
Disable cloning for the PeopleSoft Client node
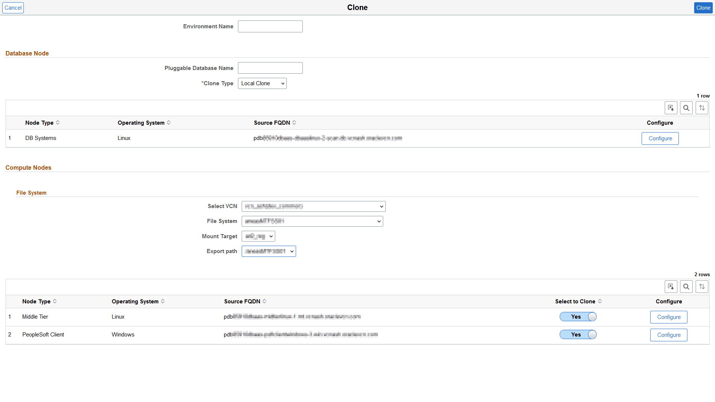(578, 334)
